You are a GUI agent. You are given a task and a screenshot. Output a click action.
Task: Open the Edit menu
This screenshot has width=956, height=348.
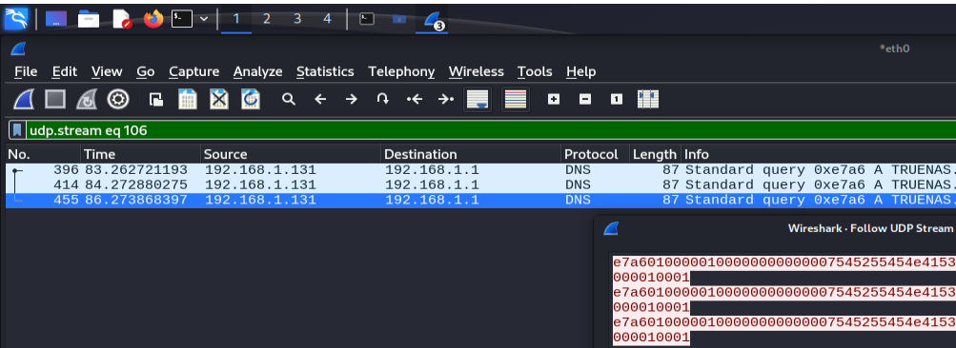(x=64, y=72)
